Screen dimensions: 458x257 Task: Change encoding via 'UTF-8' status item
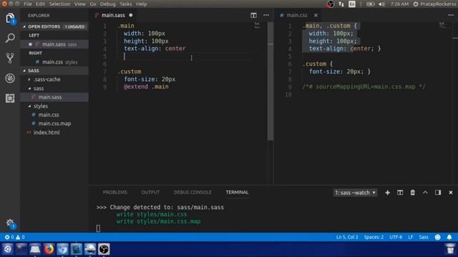[396, 237]
